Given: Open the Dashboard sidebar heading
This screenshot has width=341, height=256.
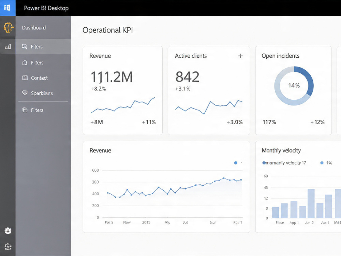Looking at the screenshot, I should click(x=34, y=28).
